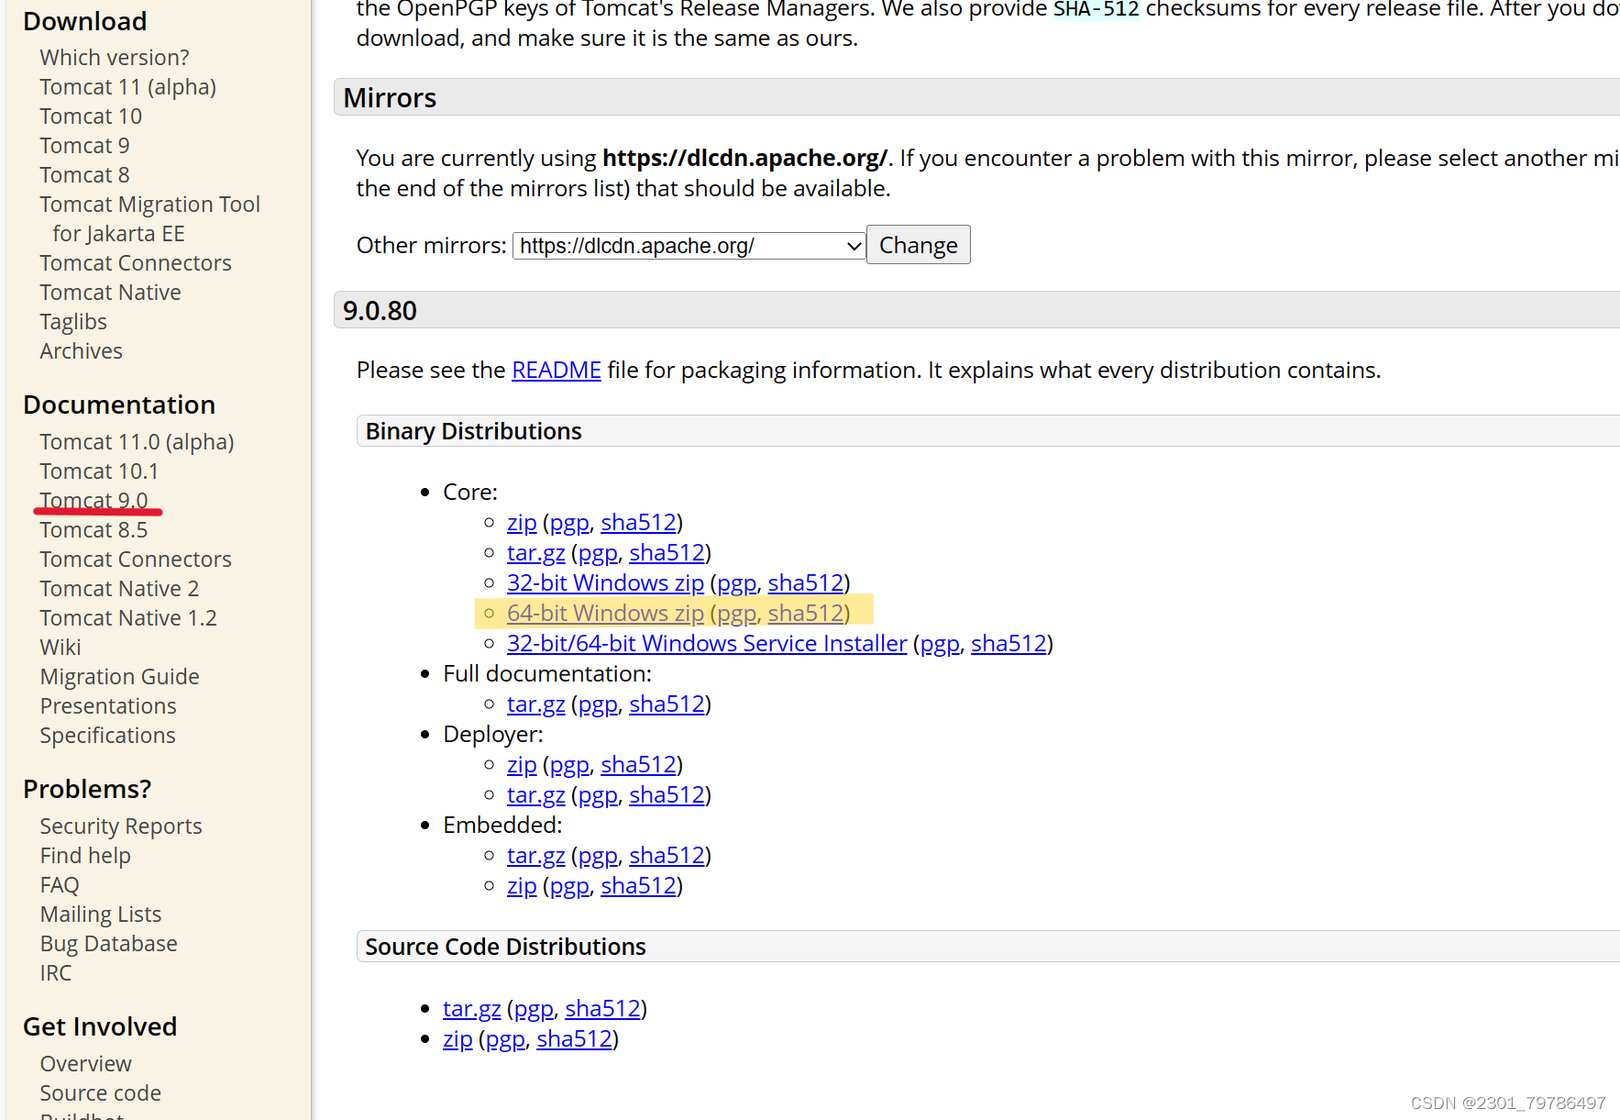Download the Deployer zip
Viewport: 1620px width, 1120px height.
tap(522, 764)
